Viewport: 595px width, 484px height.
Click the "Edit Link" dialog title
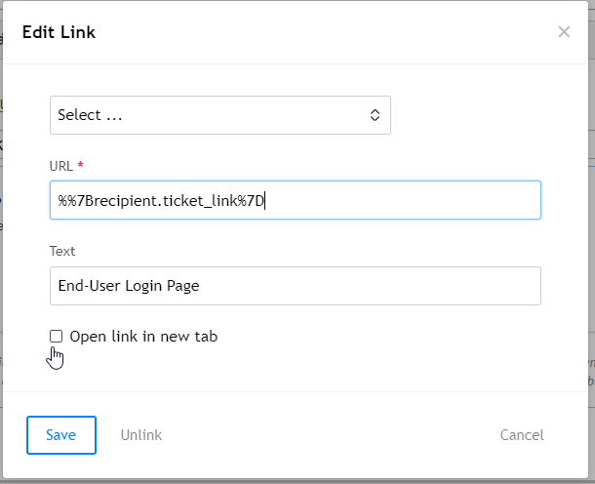59,32
